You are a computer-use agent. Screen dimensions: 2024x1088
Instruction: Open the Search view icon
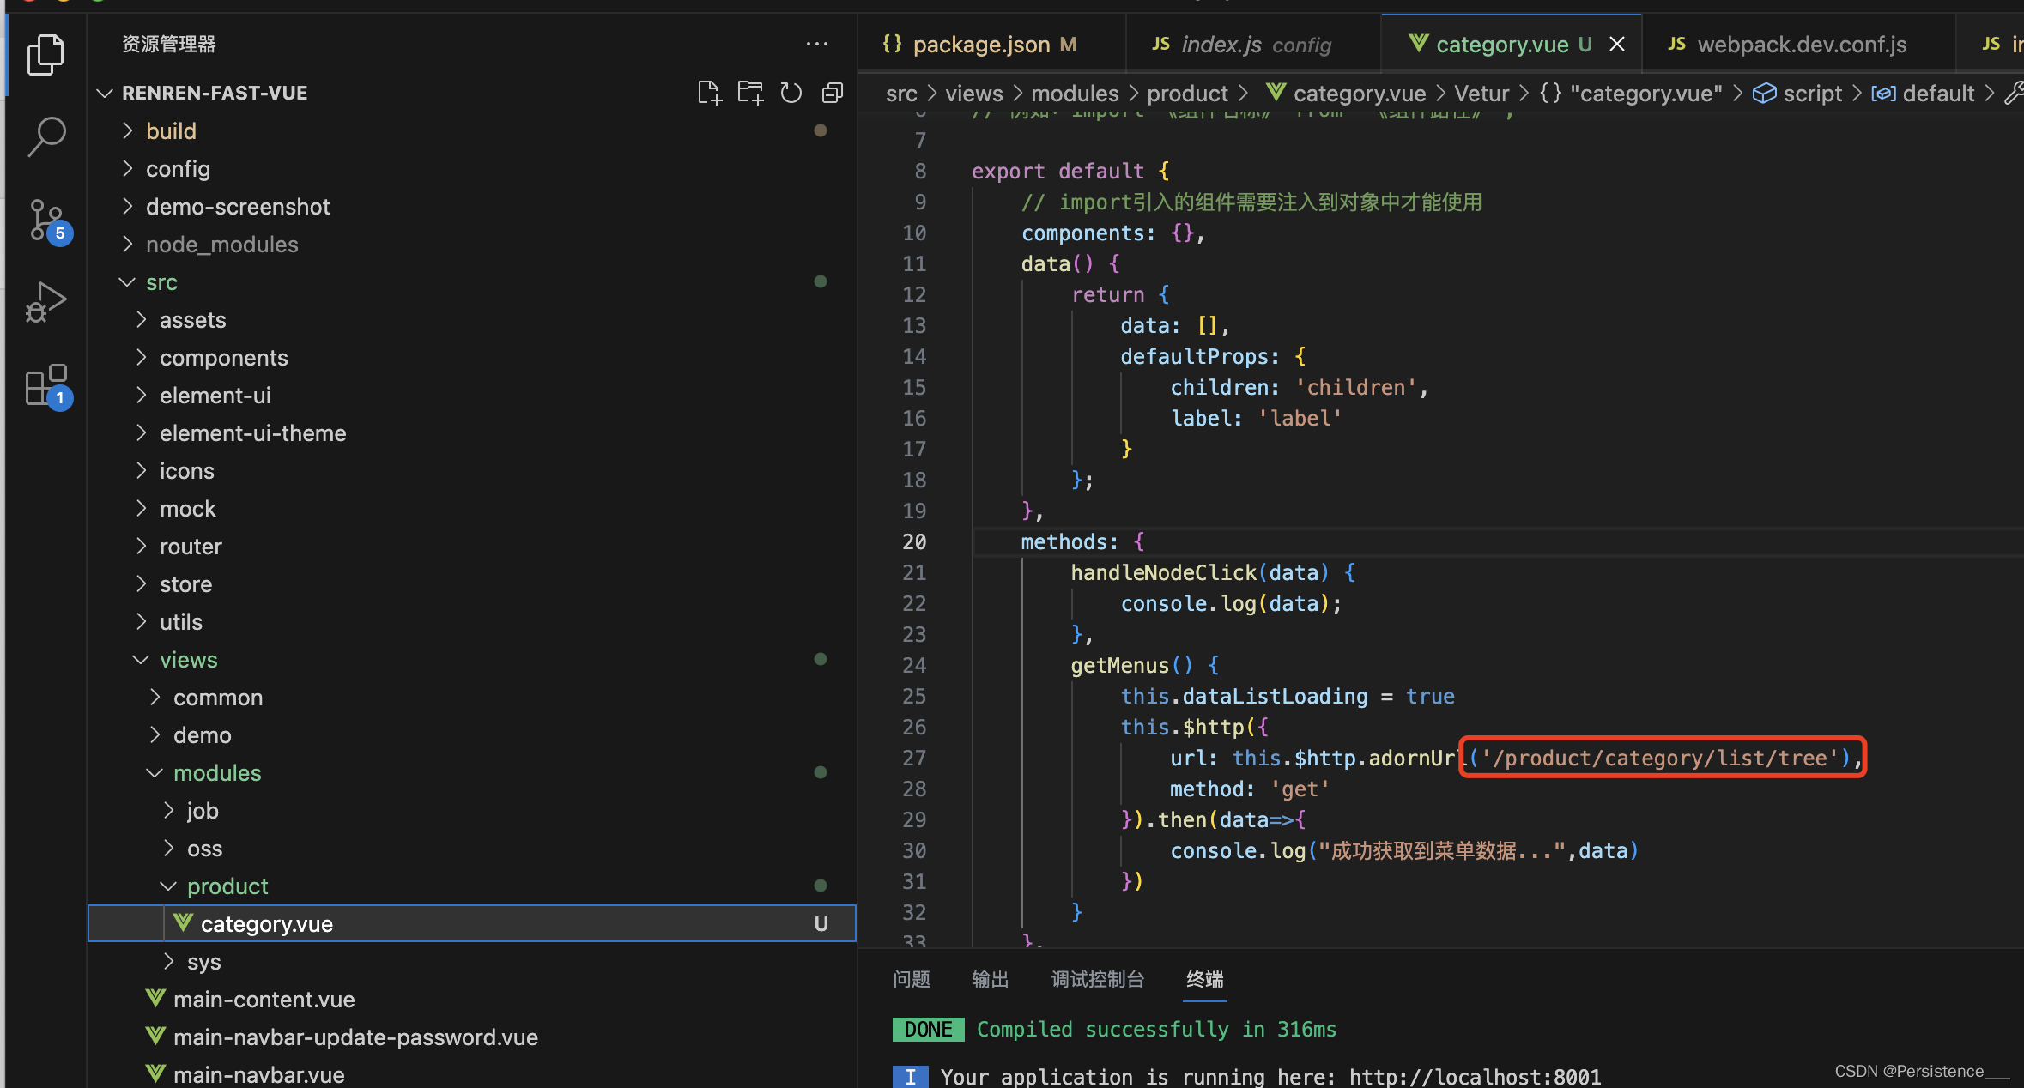point(45,136)
